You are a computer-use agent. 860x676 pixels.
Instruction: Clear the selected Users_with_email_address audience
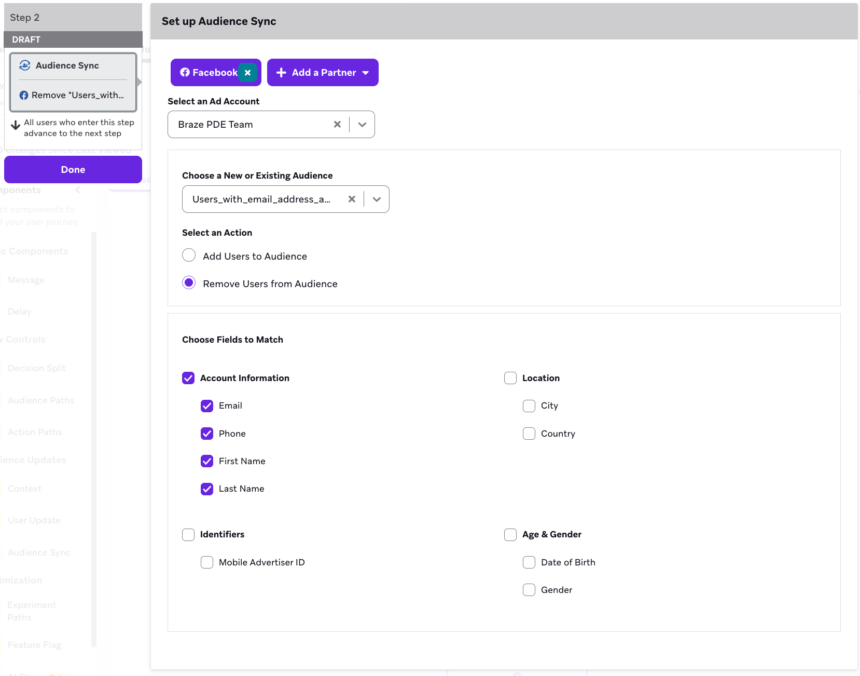point(352,199)
